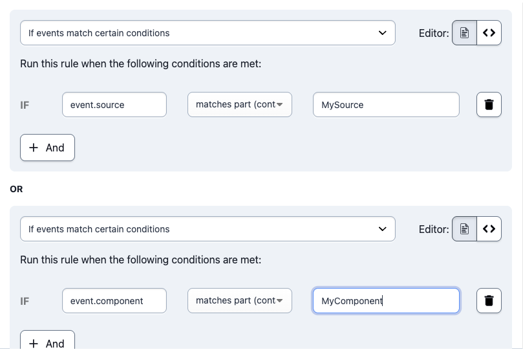Switch bottom rule to visual document editor

[464, 228]
